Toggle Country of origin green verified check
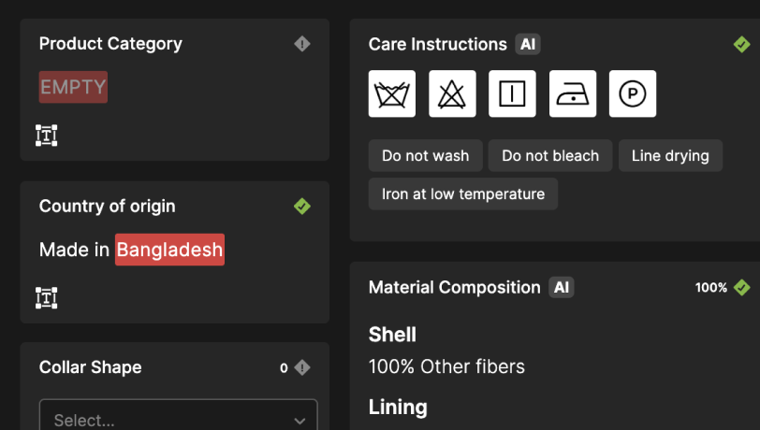 (x=302, y=206)
